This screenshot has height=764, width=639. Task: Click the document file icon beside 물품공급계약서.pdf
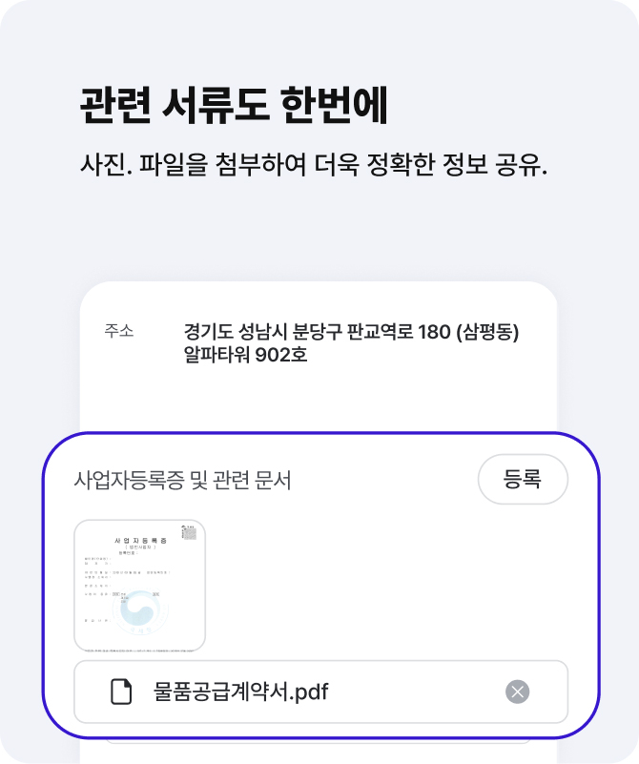click(x=121, y=692)
